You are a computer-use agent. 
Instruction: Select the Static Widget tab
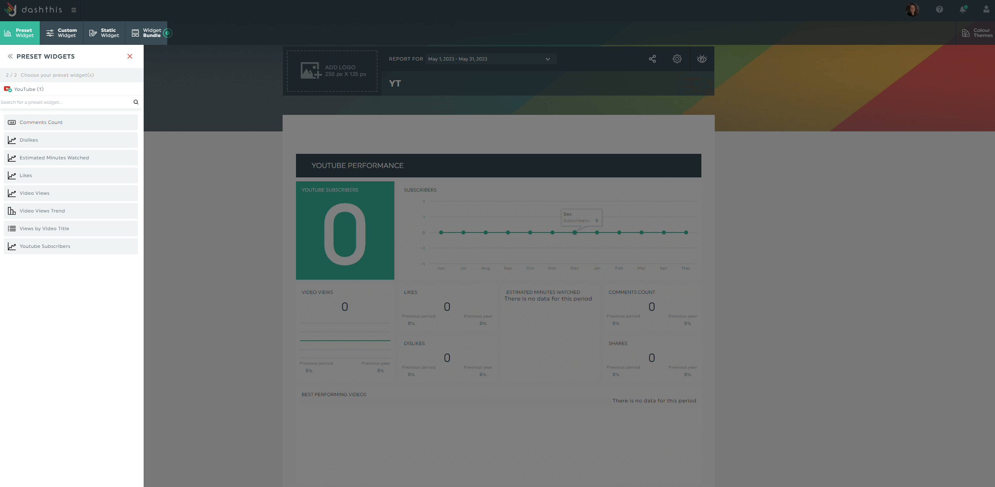point(104,33)
